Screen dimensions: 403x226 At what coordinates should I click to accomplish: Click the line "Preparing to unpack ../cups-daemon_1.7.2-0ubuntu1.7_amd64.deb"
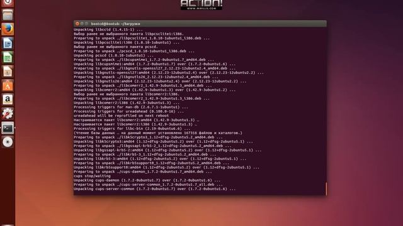(143, 171)
